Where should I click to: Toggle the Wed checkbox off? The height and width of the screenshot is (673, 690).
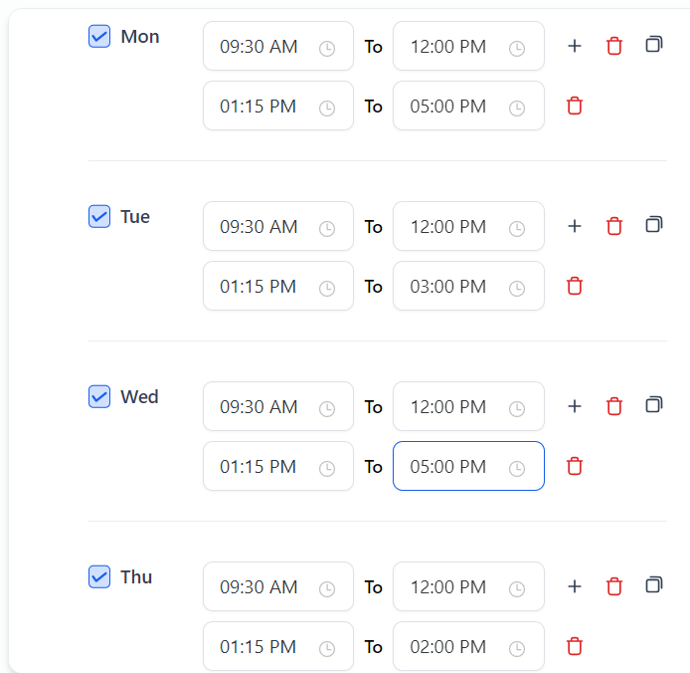[99, 397]
